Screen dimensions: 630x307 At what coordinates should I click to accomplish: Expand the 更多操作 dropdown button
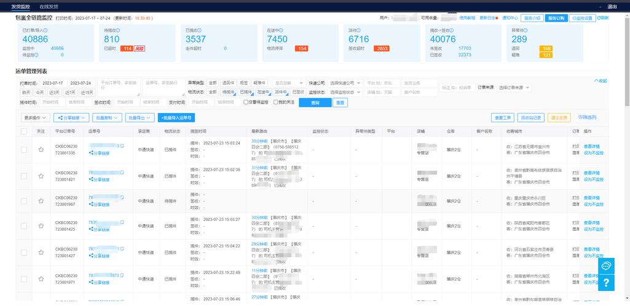(36, 117)
